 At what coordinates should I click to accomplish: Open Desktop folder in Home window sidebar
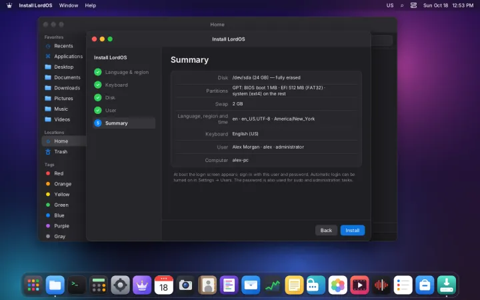63,67
